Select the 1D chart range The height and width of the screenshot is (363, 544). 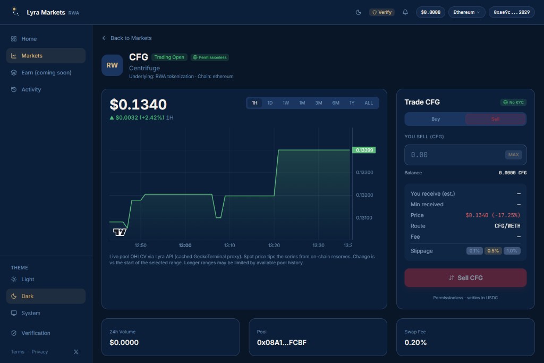[270, 103]
